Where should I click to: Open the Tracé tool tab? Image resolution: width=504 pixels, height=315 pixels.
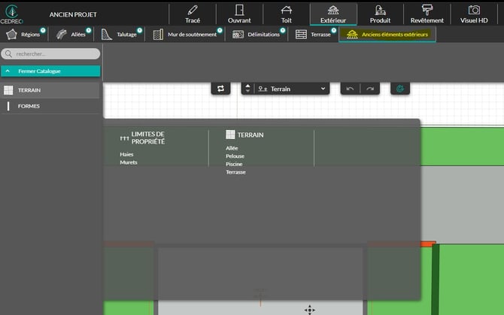click(x=193, y=14)
